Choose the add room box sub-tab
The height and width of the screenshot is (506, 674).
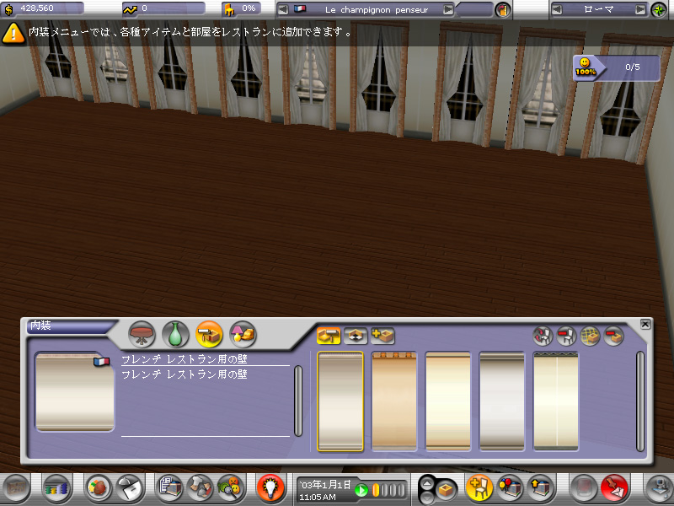click(x=382, y=336)
